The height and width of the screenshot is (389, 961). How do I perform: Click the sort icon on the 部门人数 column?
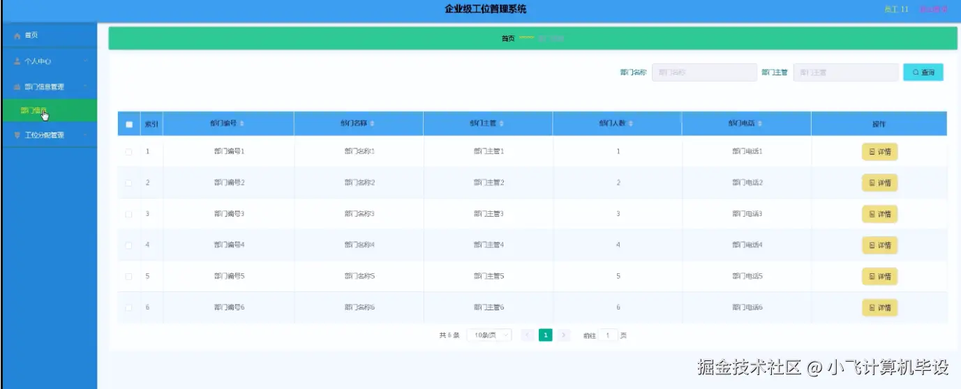point(631,123)
